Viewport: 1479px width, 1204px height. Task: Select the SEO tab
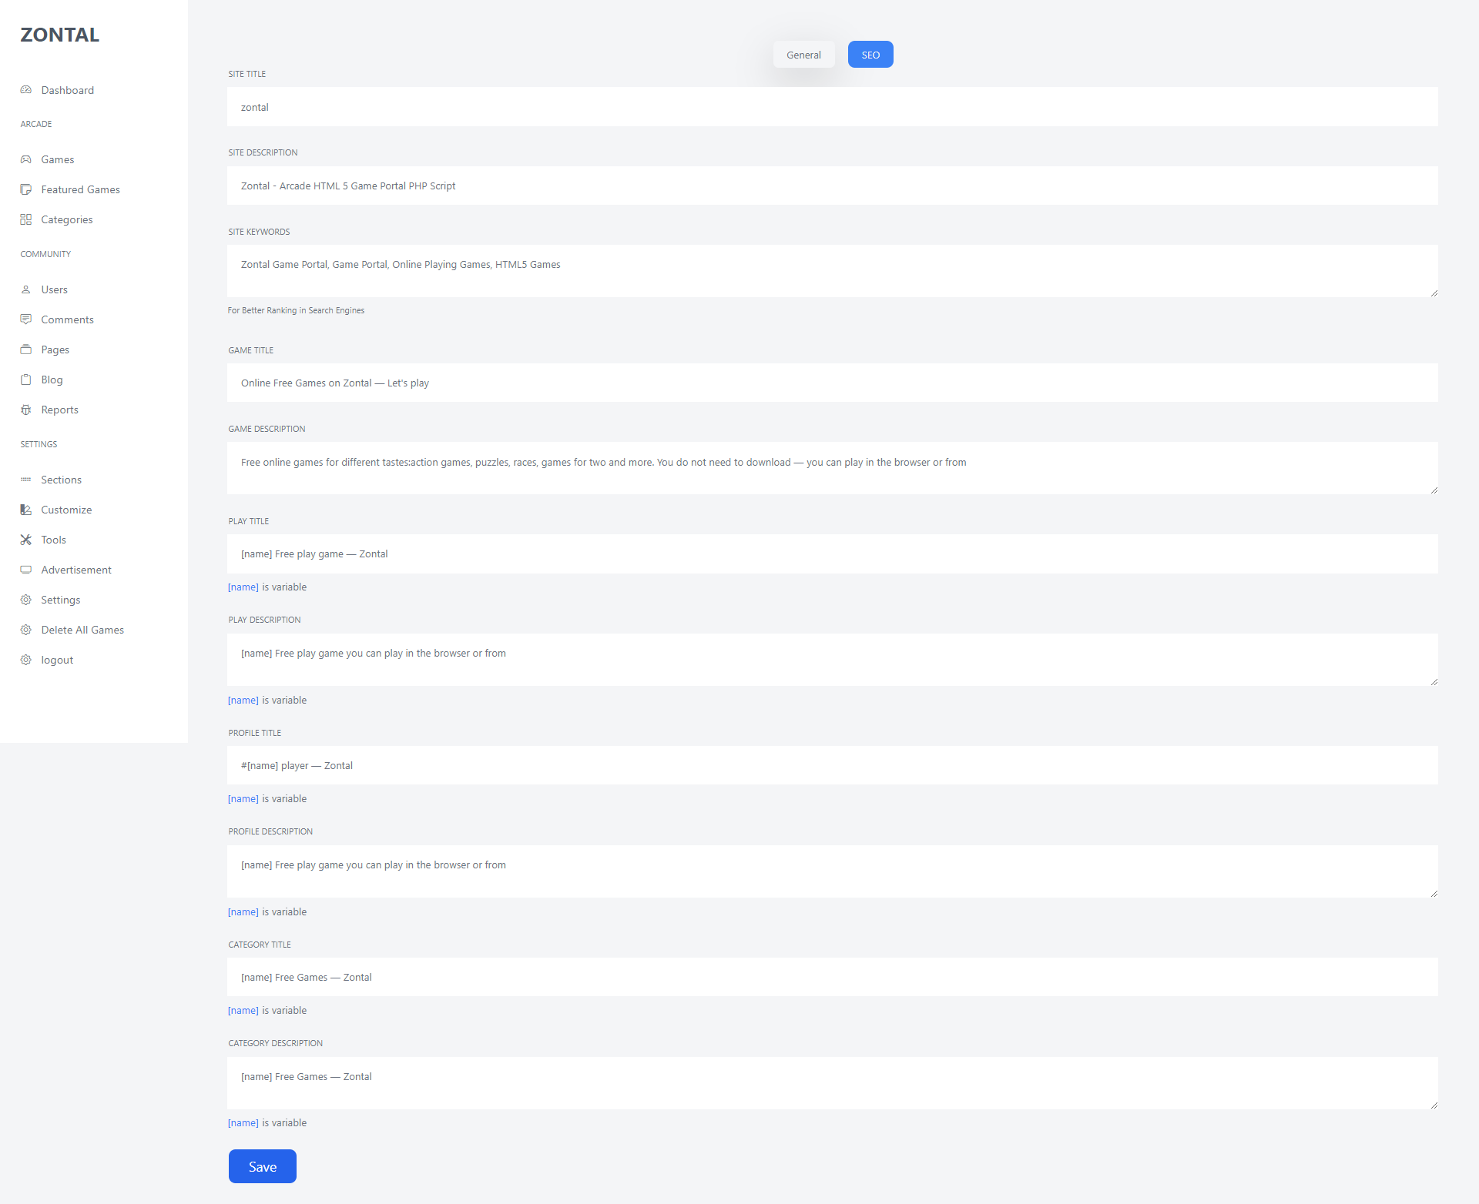pyautogui.click(x=870, y=55)
